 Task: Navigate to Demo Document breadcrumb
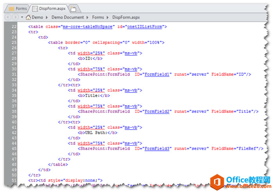point(68,17)
